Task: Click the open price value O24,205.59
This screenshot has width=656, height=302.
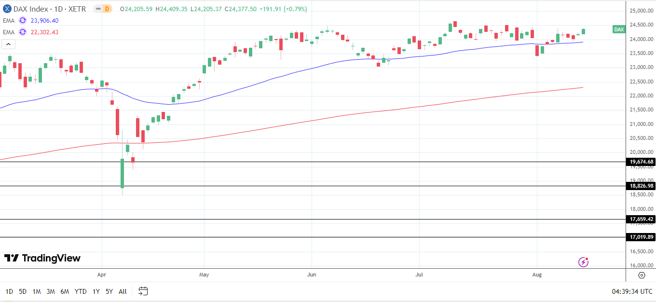Action: (x=137, y=9)
